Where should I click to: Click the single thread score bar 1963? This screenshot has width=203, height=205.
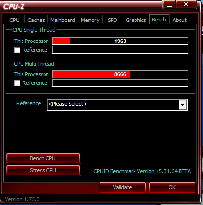pos(120,41)
